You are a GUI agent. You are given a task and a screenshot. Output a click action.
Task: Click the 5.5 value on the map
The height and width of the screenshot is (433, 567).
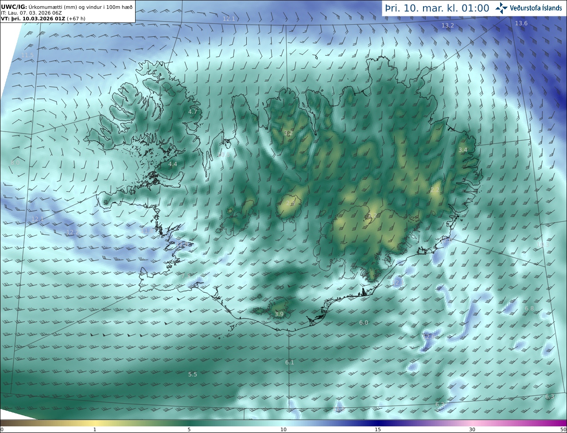pyautogui.click(x=193, y=374)
